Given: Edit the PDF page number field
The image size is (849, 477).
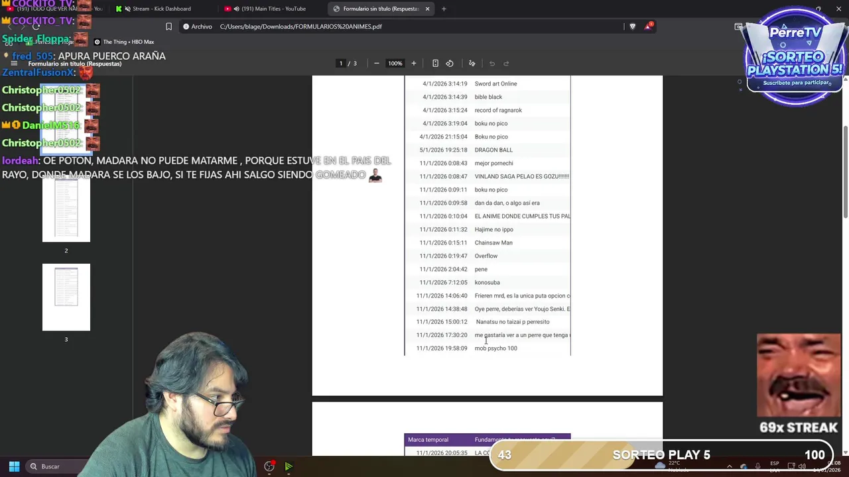Looking at the screenshot, I should point(341,64).
